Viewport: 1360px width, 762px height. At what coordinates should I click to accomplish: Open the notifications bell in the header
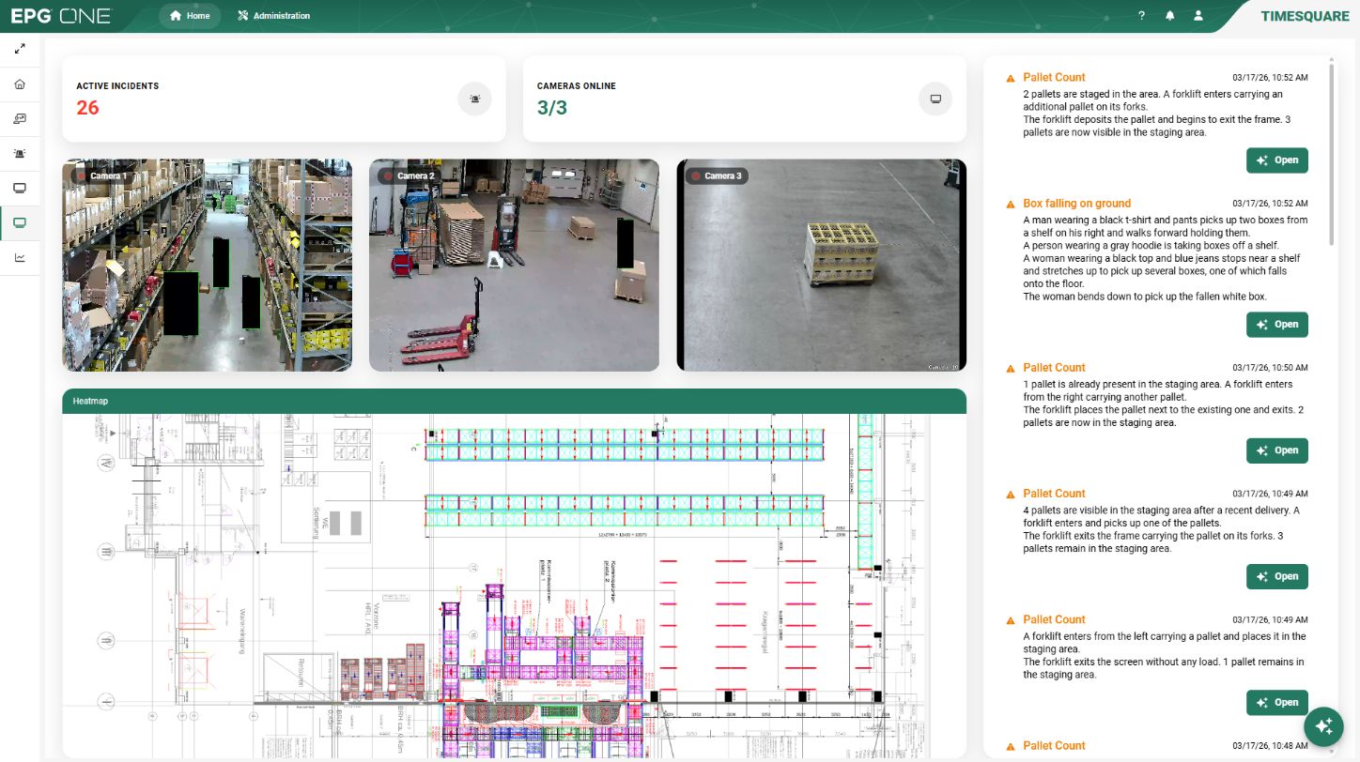pyautogui.click(x=1169, y=16)
